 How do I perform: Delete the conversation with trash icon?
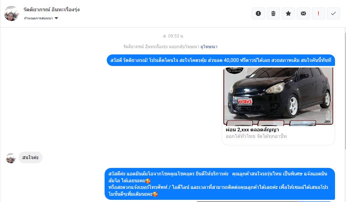point(273,13)
